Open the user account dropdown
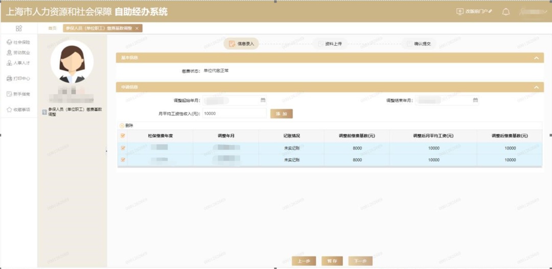This screenshot has width=552, height=269. click(532, 12)
